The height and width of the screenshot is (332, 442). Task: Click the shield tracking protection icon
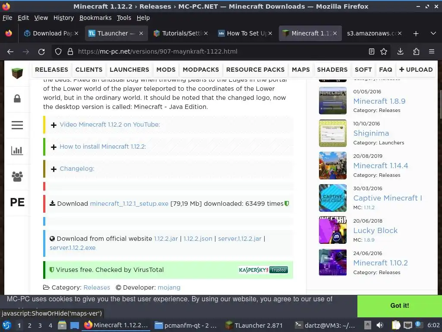[58, 52]
